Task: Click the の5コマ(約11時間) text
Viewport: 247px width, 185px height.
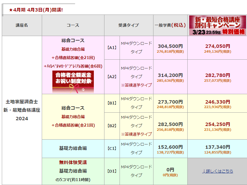Action: (x=73, y=180)
